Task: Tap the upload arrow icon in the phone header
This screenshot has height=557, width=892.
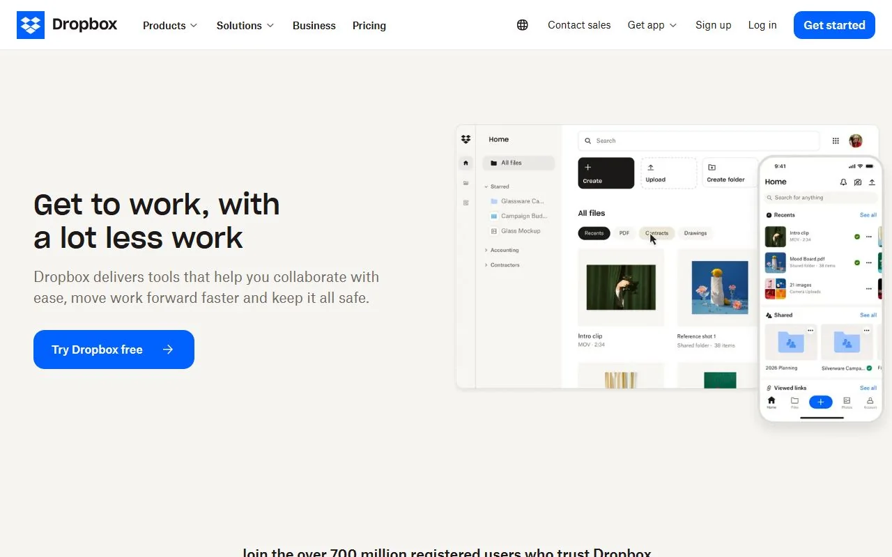Action: 872,182
